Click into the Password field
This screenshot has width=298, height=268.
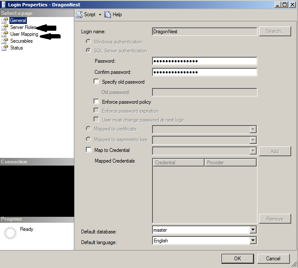(205, 61)
